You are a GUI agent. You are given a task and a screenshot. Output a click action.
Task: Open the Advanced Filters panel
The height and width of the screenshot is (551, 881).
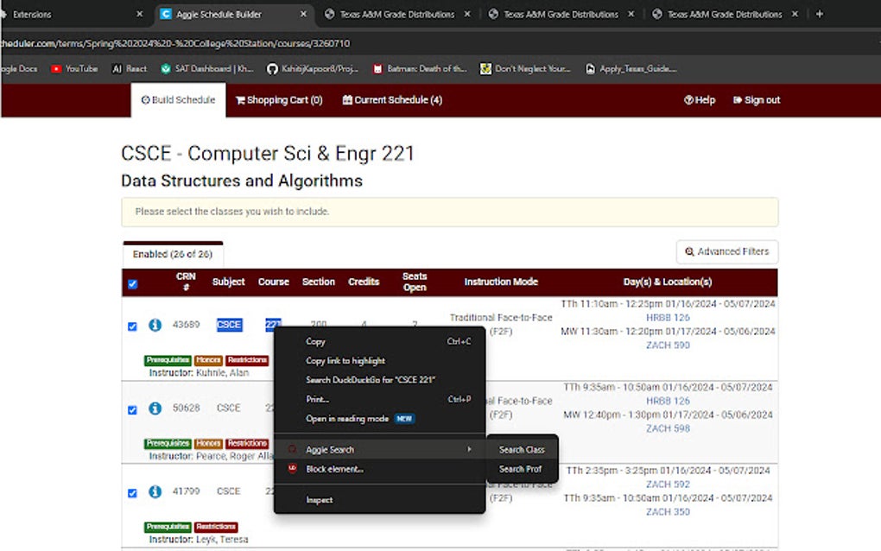click(727, 251)
